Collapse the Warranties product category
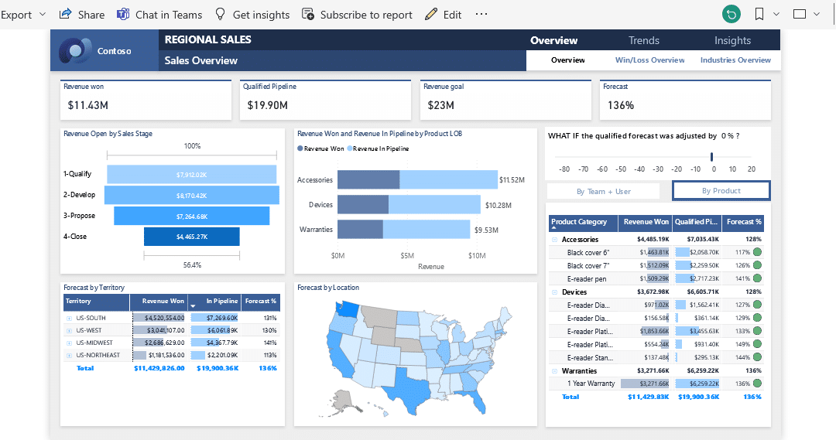 [554, 370]
